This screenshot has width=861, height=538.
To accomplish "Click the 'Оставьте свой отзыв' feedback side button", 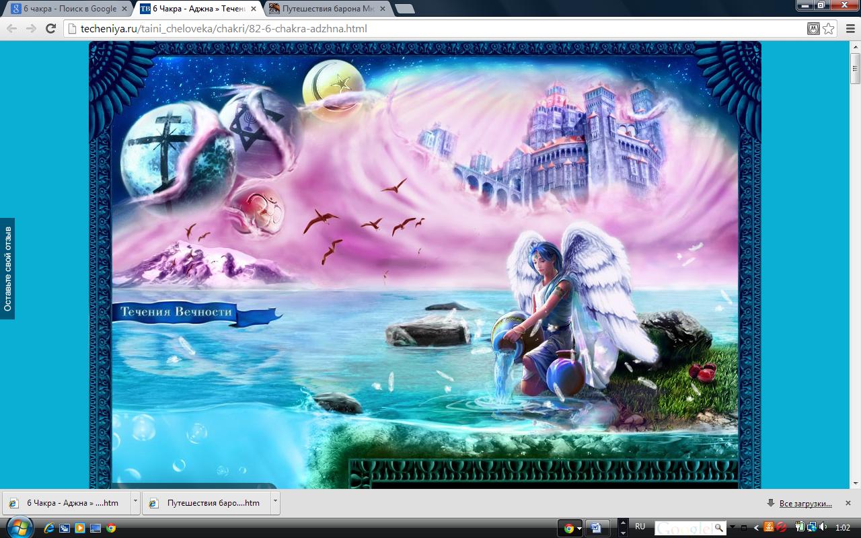I will click(7, 269).
